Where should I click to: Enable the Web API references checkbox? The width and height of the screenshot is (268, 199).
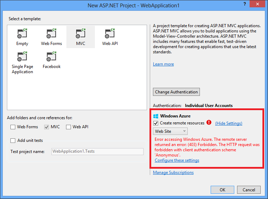[68, 127]
